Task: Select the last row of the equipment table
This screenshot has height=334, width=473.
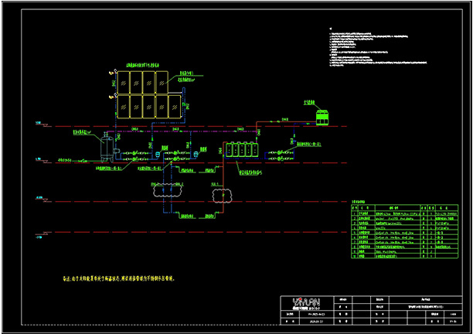Action: [x=405, y=256]
